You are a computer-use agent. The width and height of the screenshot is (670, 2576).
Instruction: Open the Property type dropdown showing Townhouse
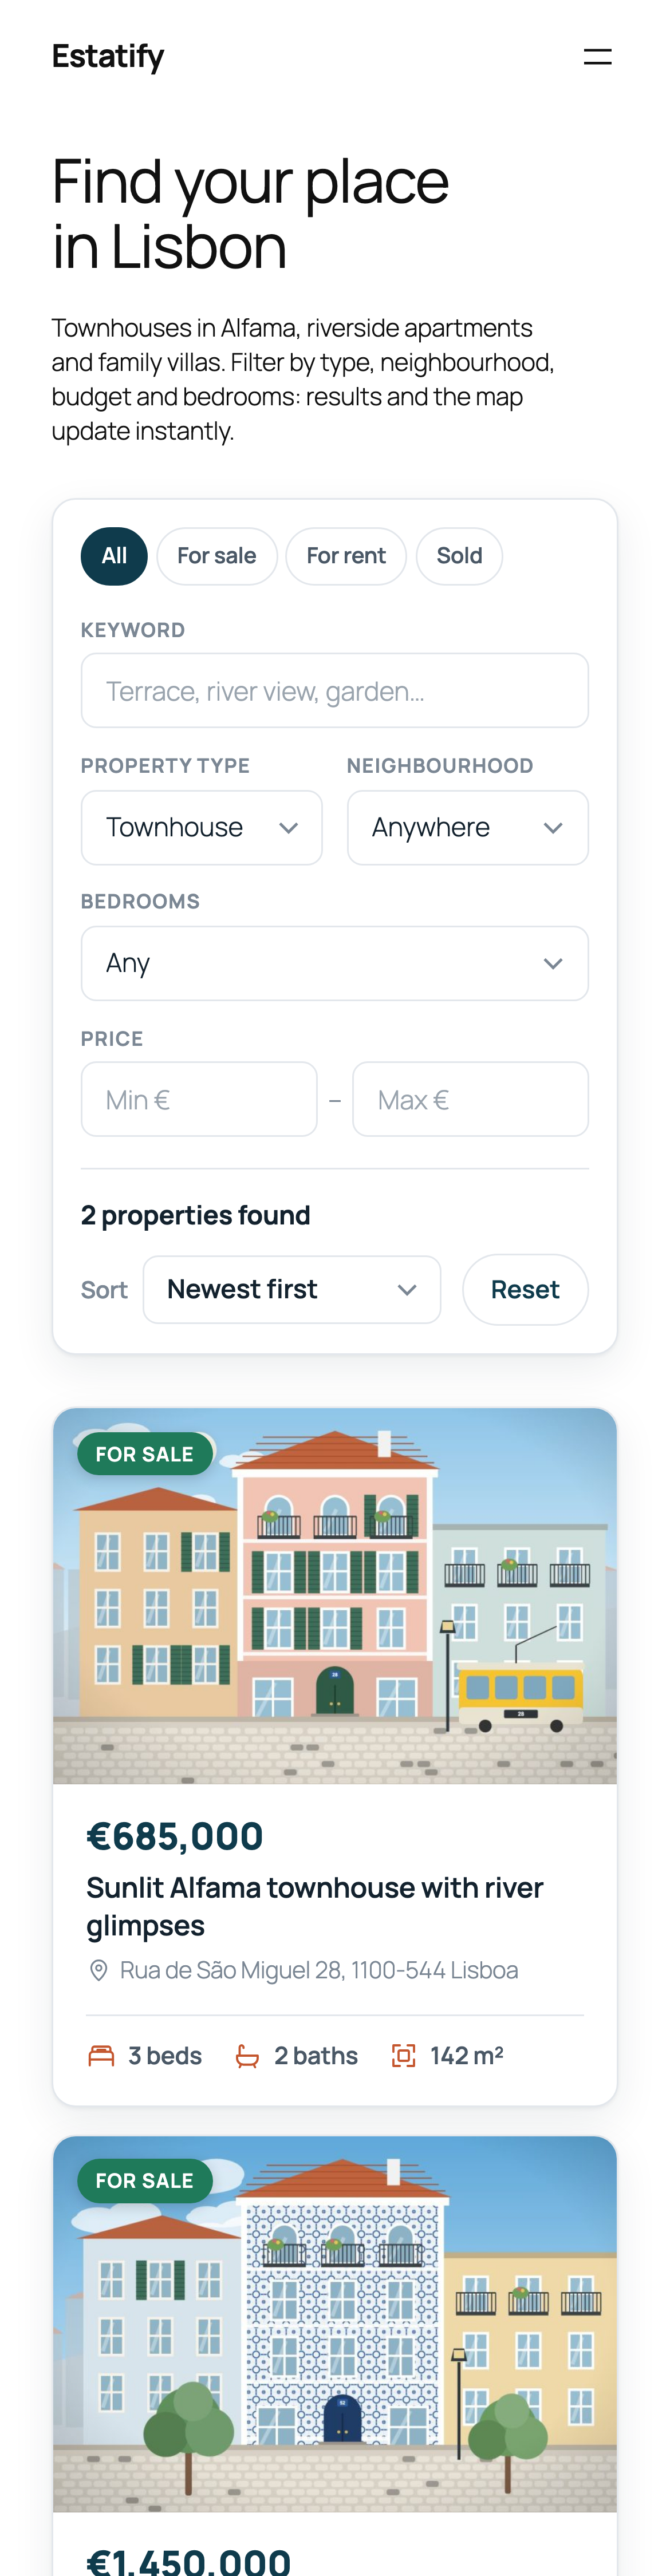pyautogui.click(x=202, y=828)
